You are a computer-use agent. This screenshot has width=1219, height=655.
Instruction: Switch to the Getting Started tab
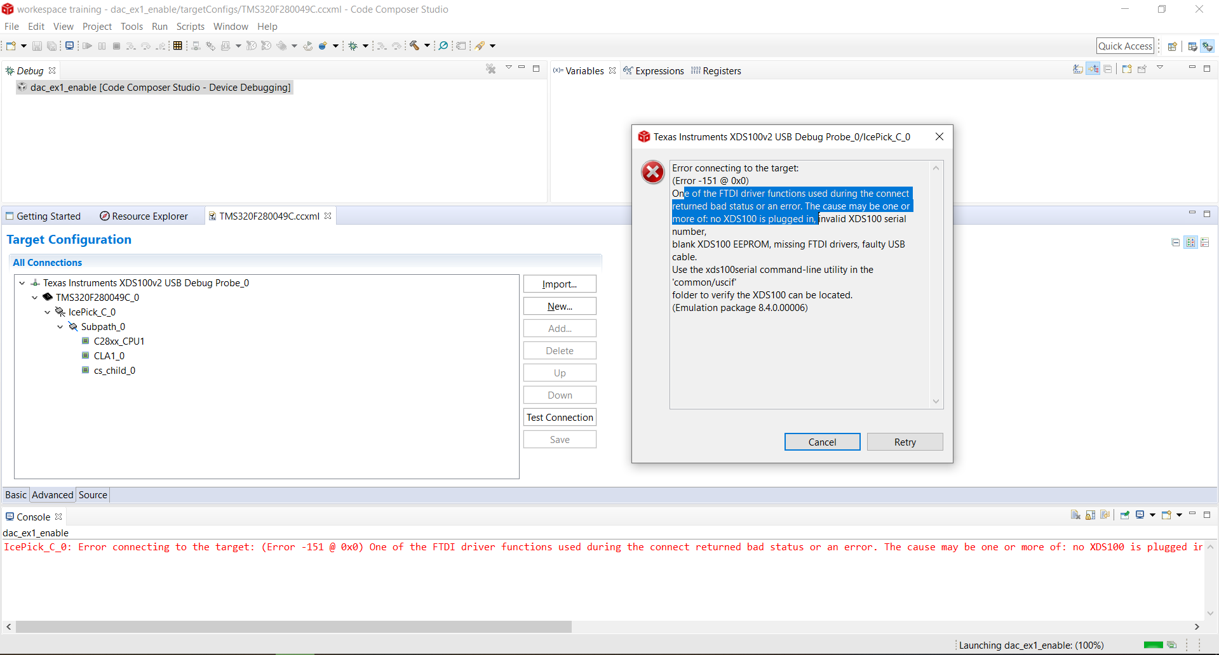point(43,216)
